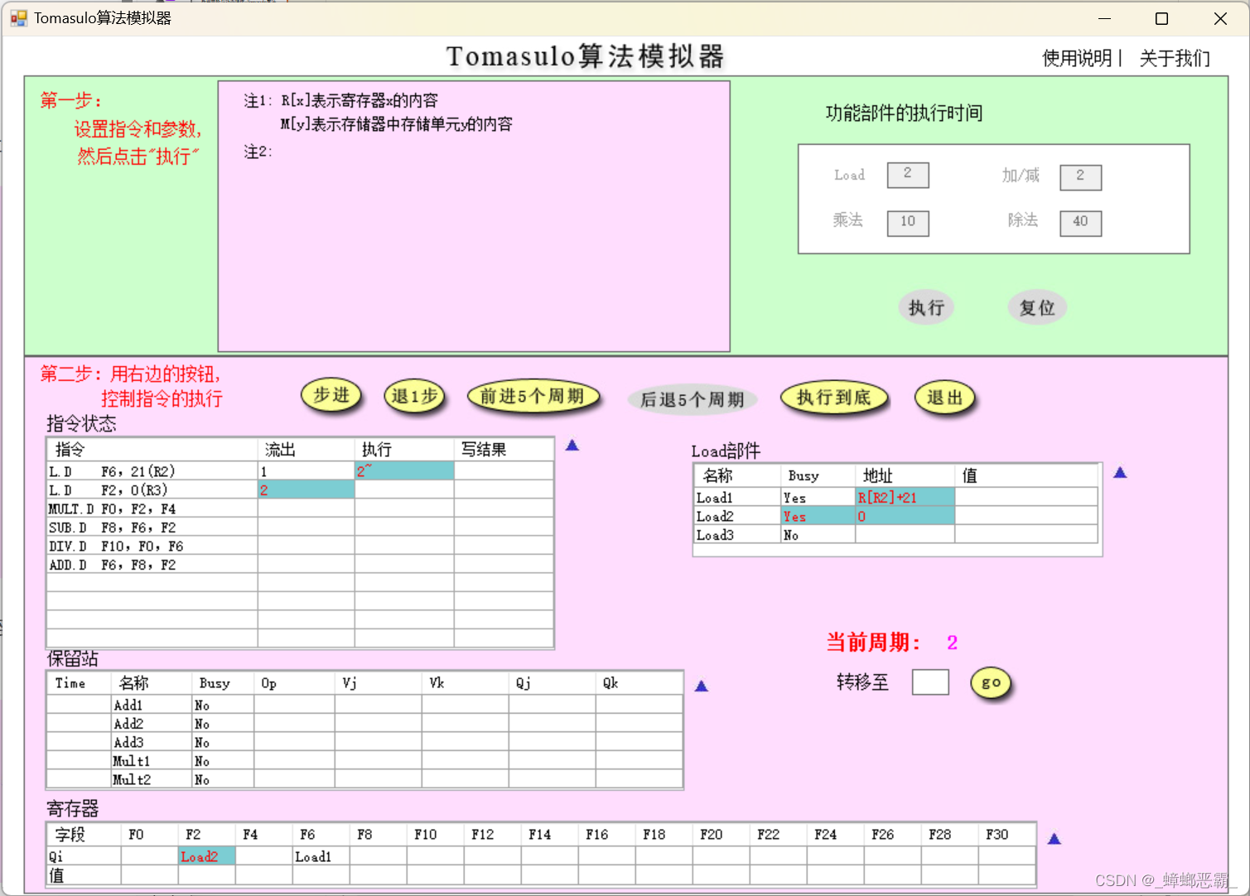Click the blue triangle beside register table

1054,839
